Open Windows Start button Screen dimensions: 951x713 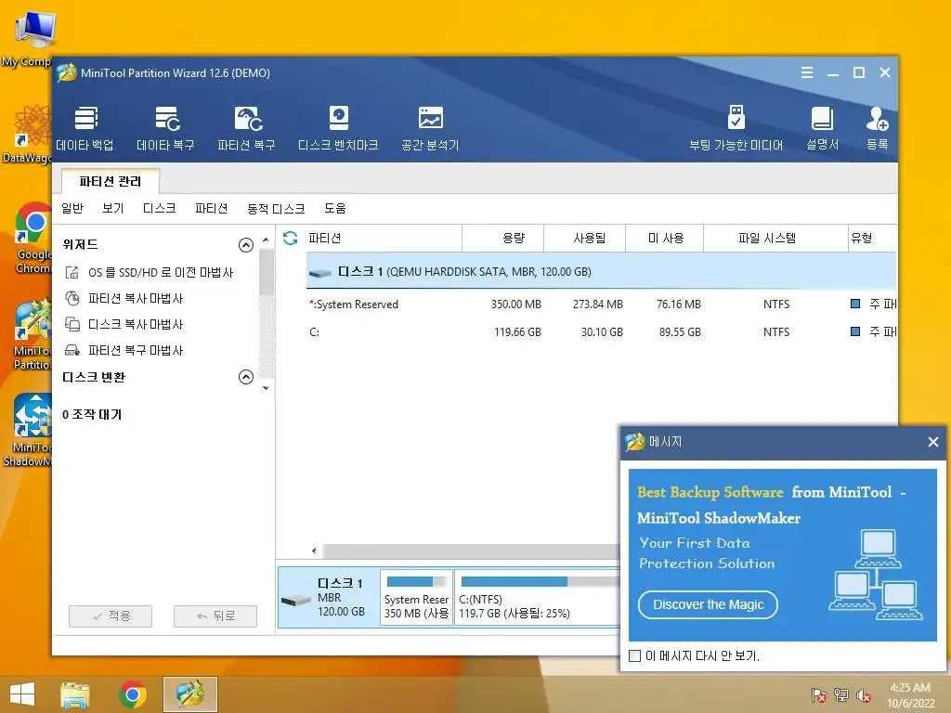(22, 694)
